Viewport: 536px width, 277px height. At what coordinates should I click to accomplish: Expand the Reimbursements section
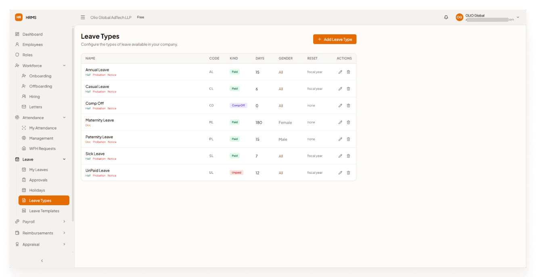pyautogui.click(x=64, y=233)
